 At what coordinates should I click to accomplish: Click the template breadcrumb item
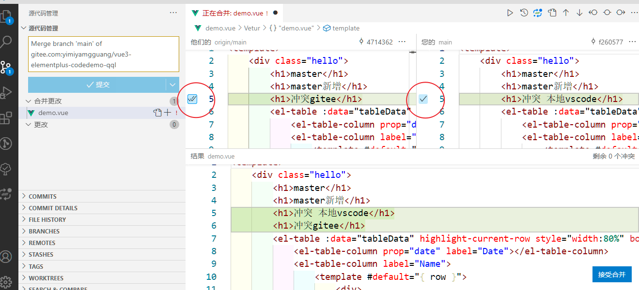click(342, 28)
